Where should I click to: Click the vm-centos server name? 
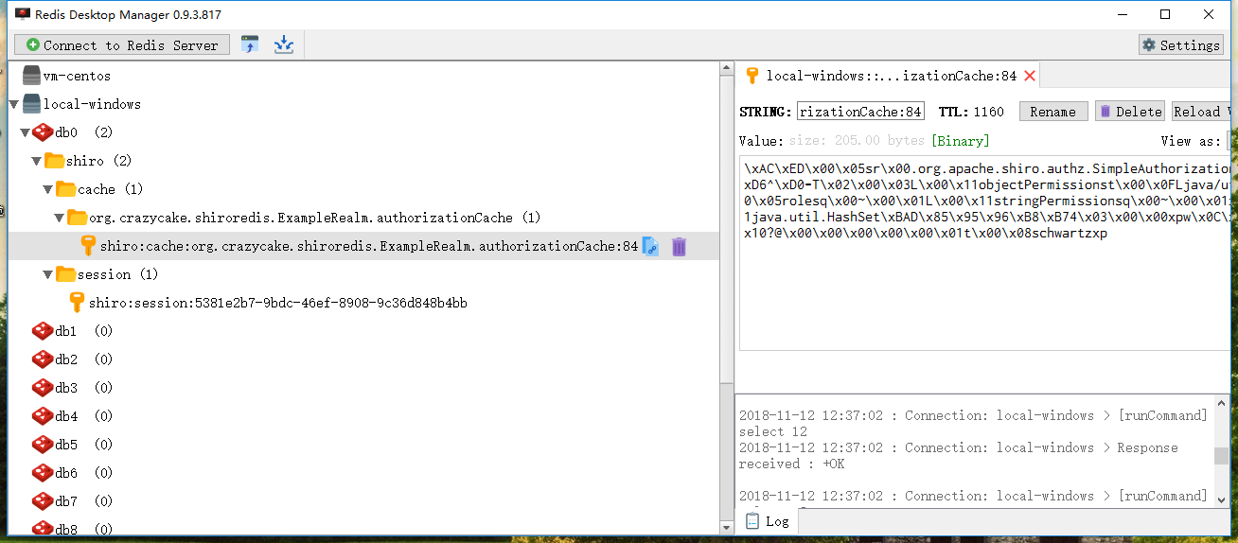click(77, 76)
